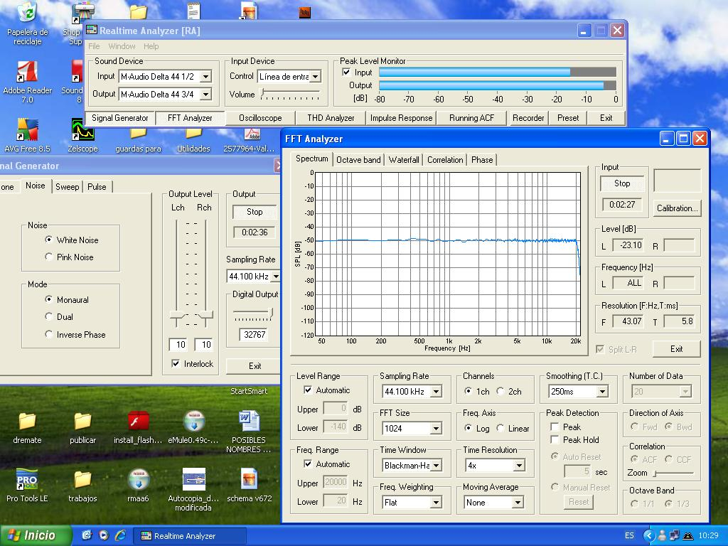This screenshot has width=728, height=546.
Task: Switch to the Waterfall tab
Action: 404,160
